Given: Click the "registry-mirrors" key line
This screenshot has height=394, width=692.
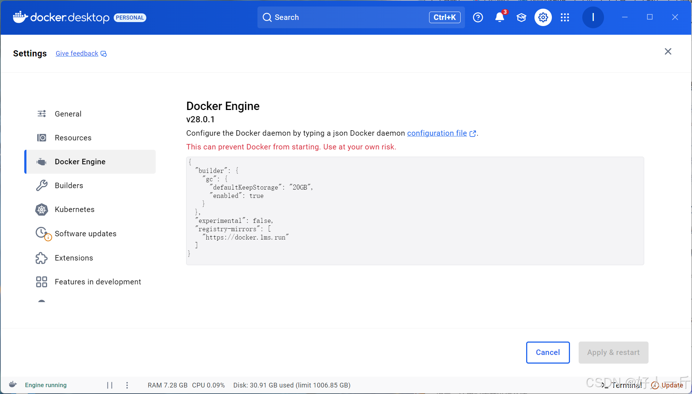Looking at the screenshot, I should pos(233,229).
